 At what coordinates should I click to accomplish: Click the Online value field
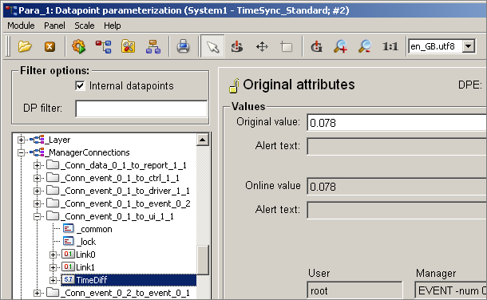(397, 186)
